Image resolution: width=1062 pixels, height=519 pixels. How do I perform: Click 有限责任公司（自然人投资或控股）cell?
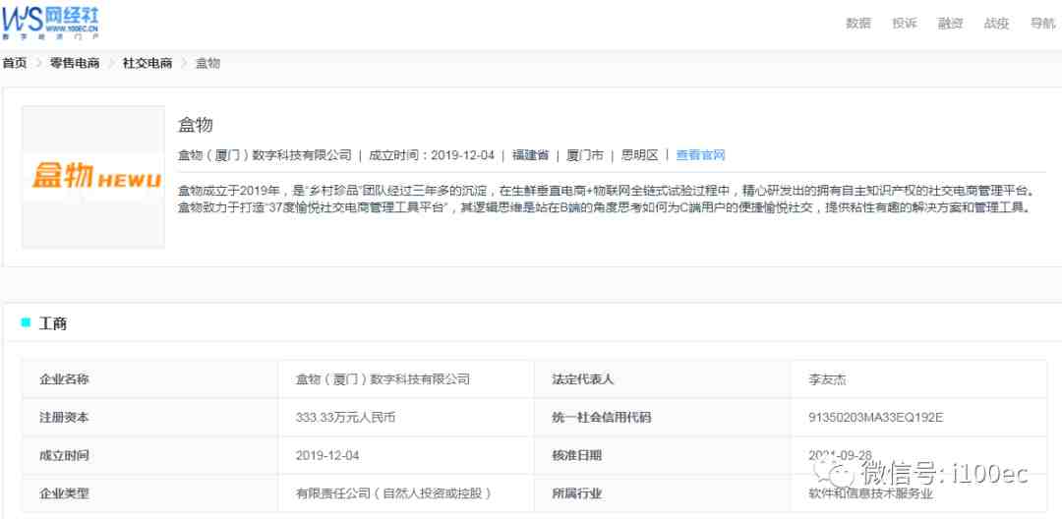tap(406, 493)
